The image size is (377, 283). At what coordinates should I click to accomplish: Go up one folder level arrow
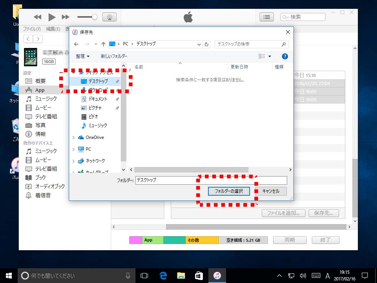[103, 44]
